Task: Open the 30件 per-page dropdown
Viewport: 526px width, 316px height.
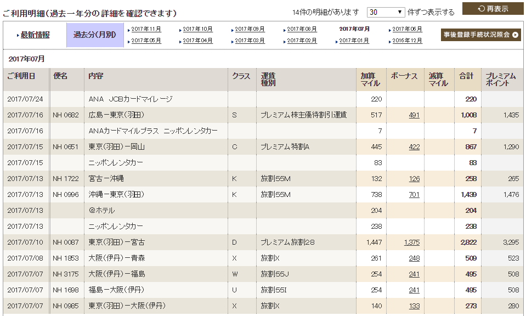Action: [x=386, y=13]
